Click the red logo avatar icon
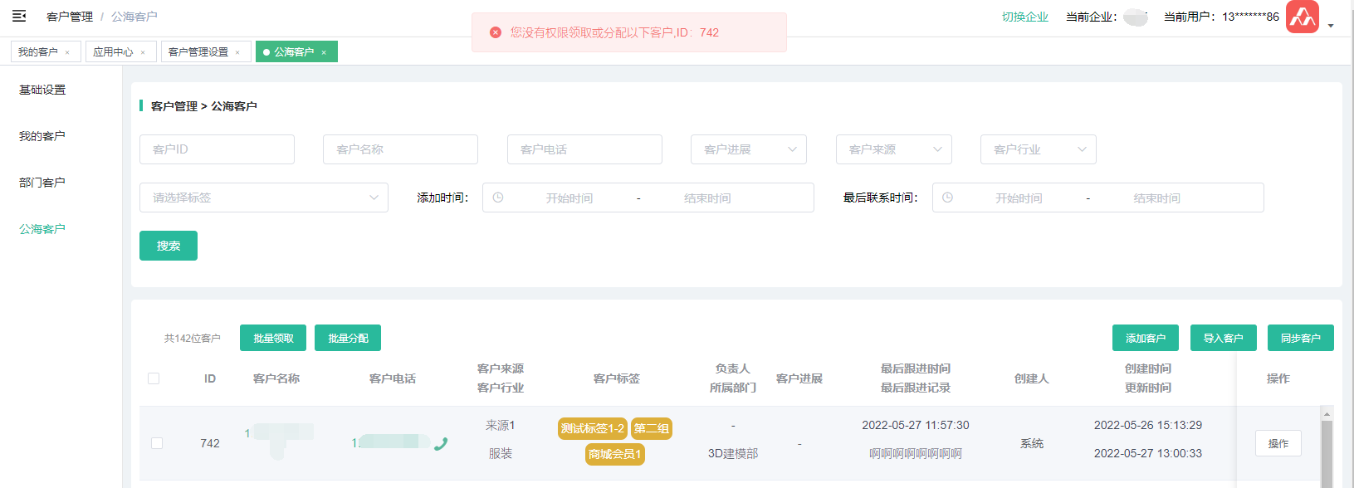 pyautogui.click(x=1302, y=17)
